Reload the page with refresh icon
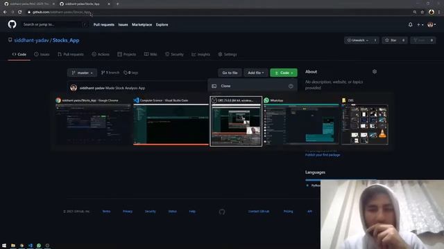This screenshot has width=444, height=249. tap(20, 12)
